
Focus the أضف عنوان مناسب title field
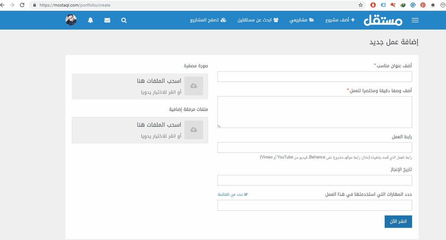[314, 77]
